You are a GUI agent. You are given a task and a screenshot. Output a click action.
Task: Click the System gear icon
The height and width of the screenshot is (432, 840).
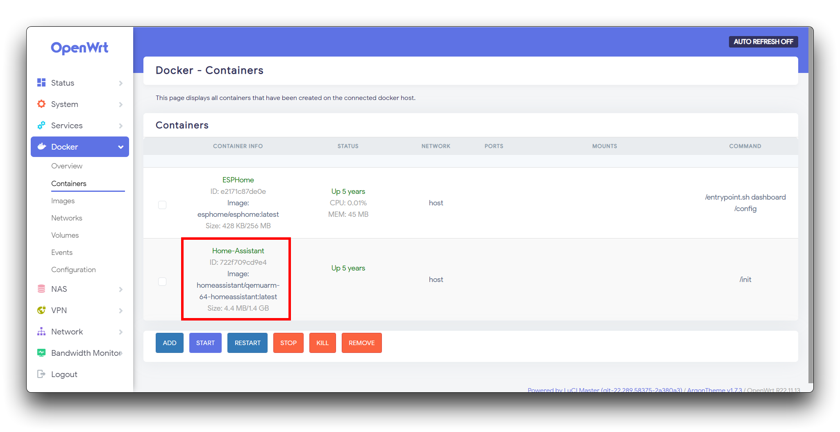coord(41,104)
